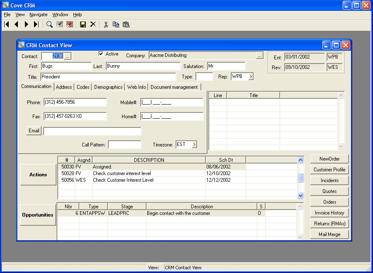
Task: Click the Type input field
Action: point(205,77)
